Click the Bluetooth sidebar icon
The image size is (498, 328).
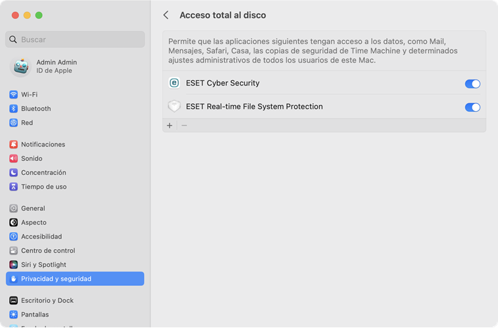tap(13, 108)
